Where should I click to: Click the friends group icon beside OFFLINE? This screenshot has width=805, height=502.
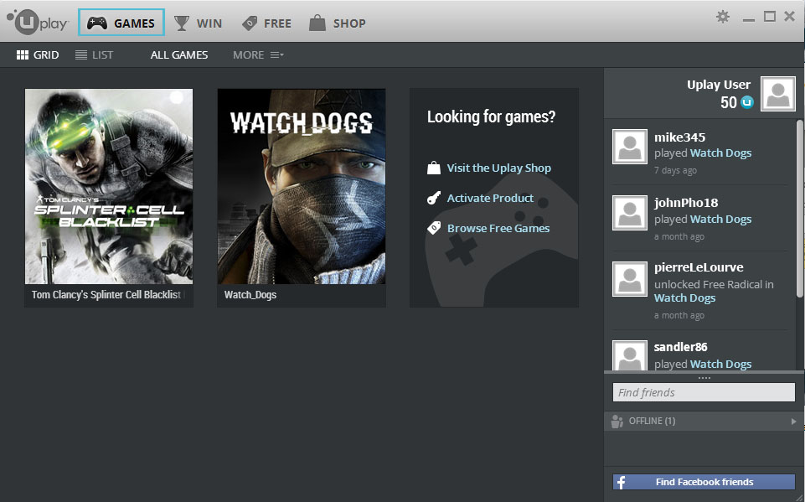(x=617, y=422)
